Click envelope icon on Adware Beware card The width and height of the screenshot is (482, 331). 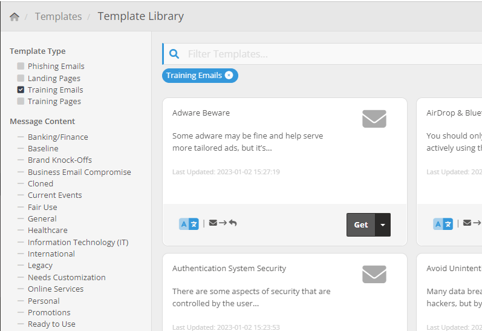(x=374, y=119)
